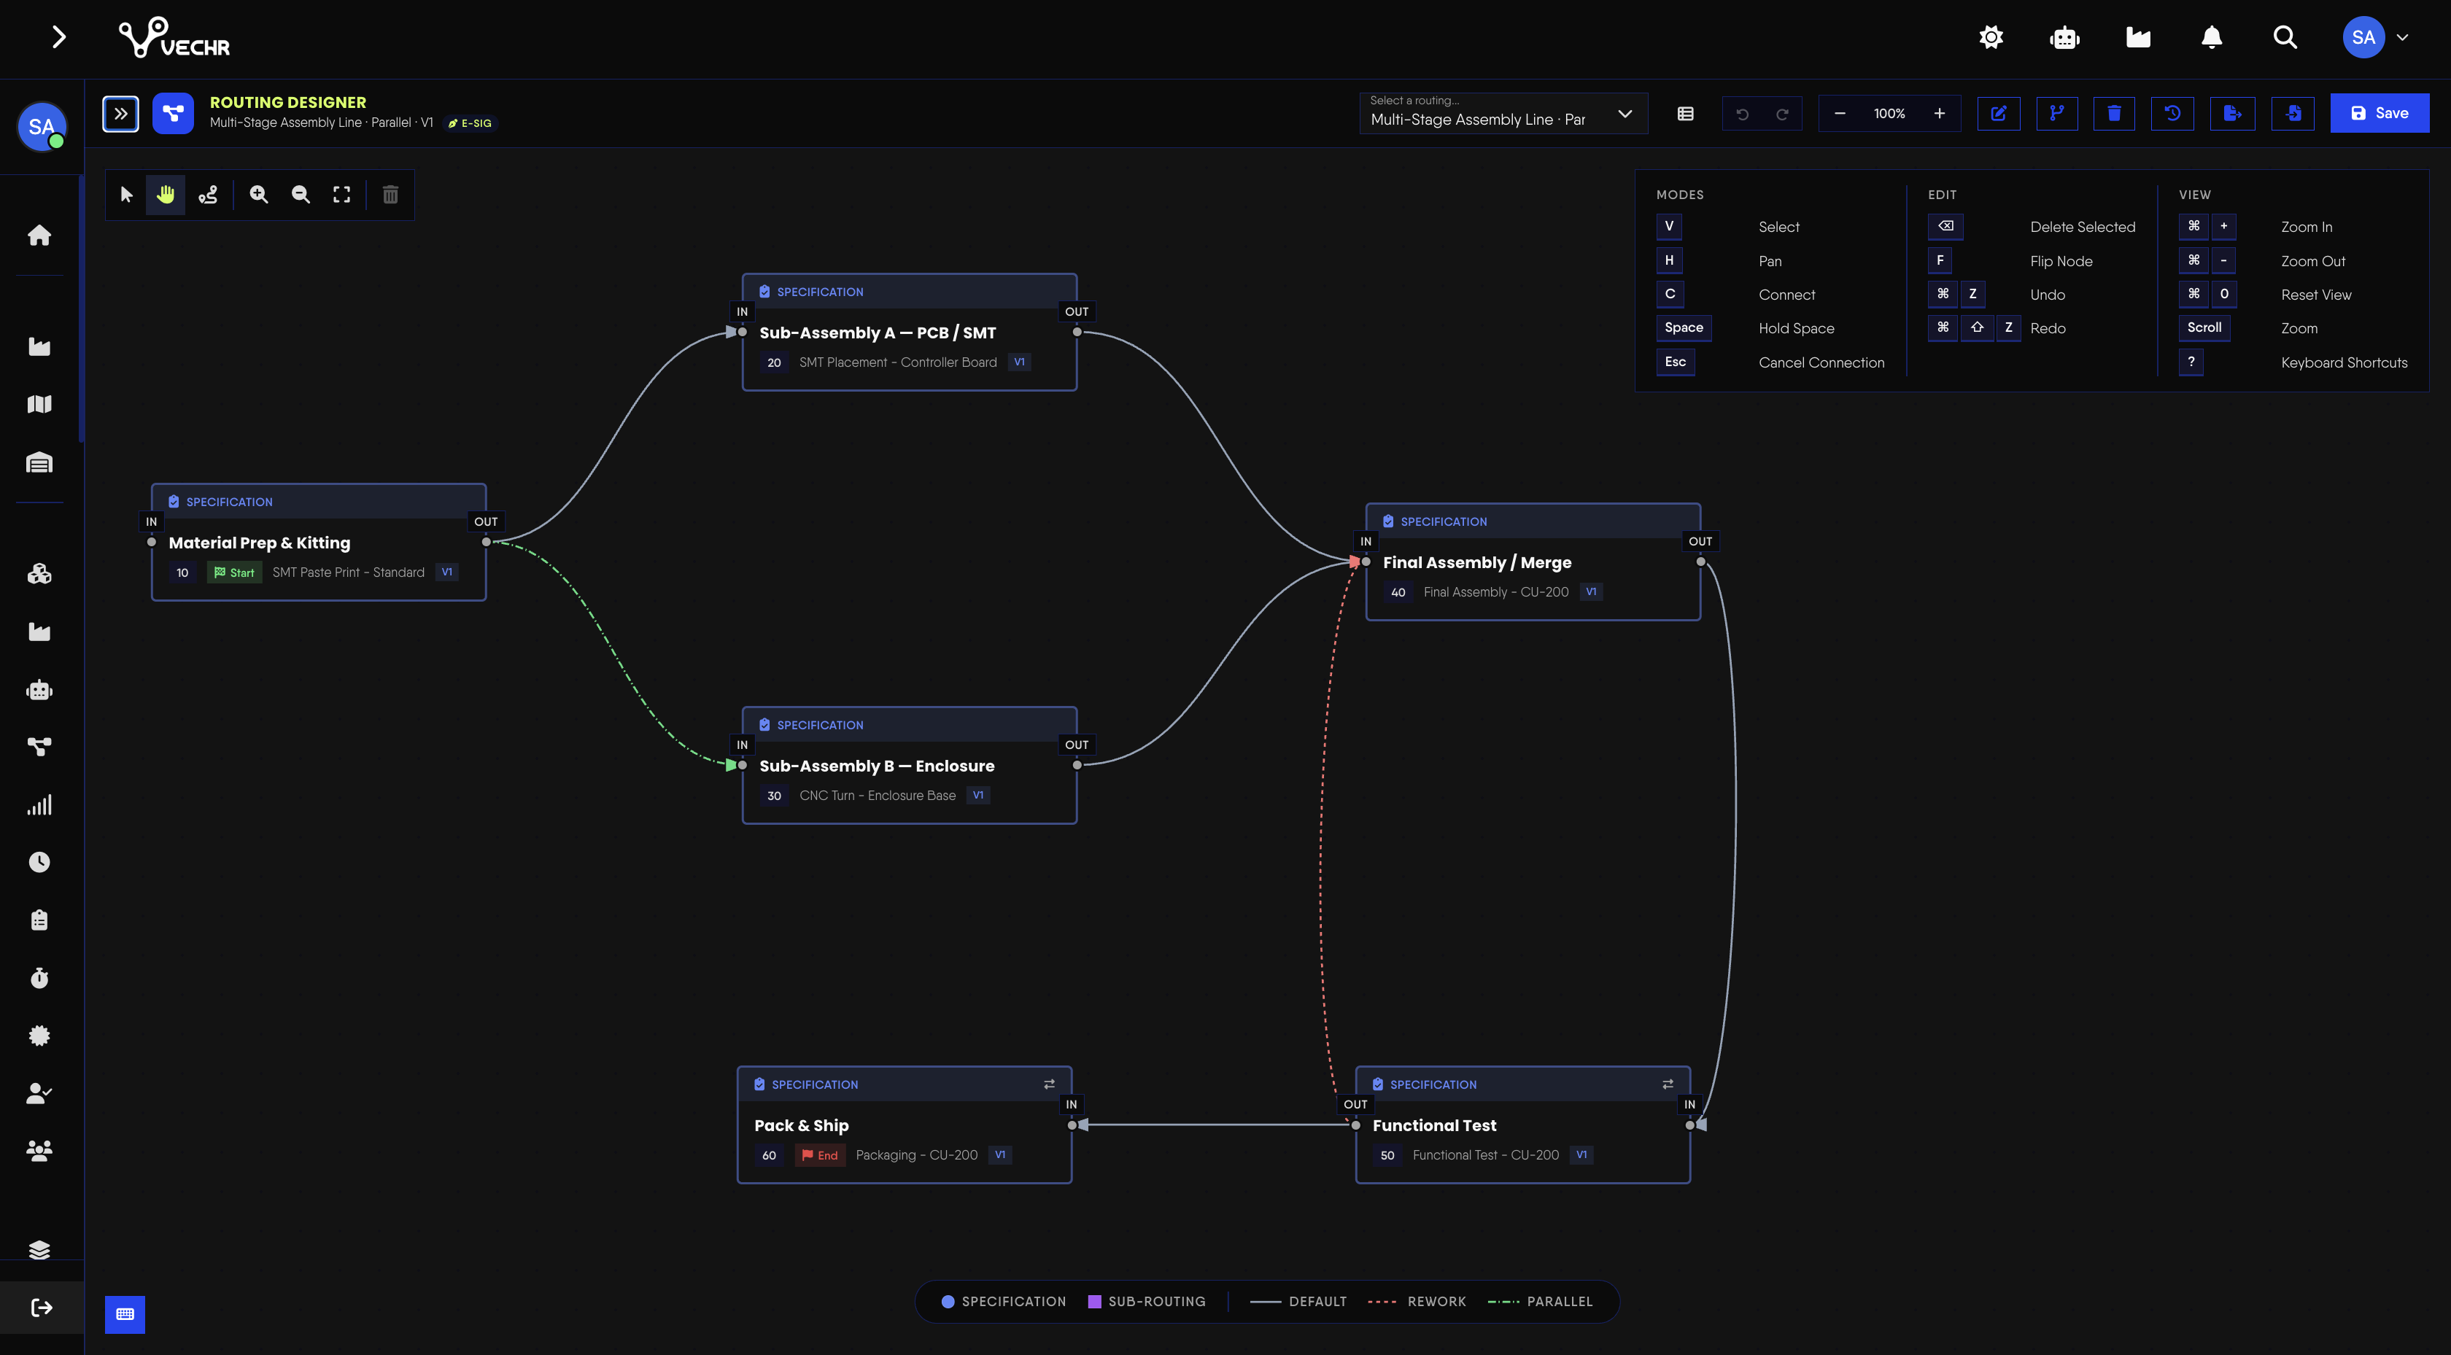2451x1355 pixels.
Task: Select the Sub-Assembly B — Enclosure node
Action: 910,765
